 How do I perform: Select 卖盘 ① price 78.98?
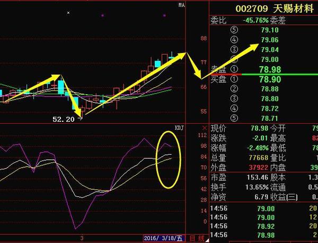(x=270, y=69)
